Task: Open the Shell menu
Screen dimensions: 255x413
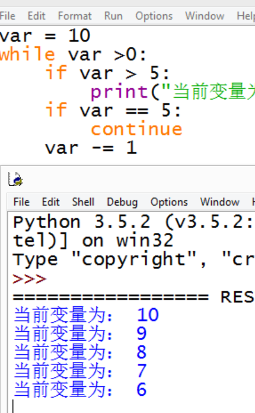Action: (83, 202)
